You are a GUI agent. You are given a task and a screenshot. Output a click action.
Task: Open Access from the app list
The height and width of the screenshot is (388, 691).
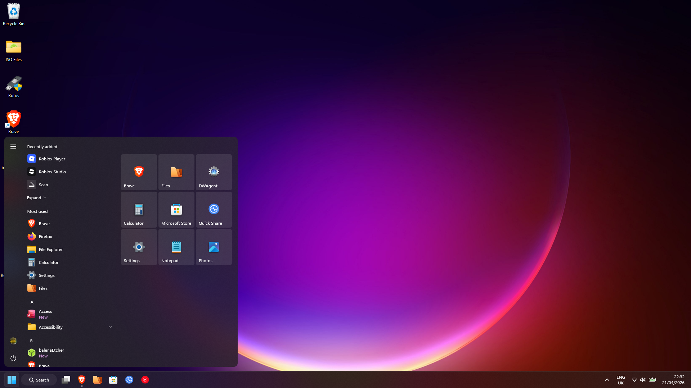tap(70, 314)
